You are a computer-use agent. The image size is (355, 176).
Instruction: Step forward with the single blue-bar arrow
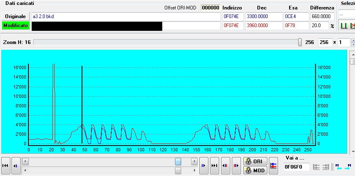coord(203,166)
